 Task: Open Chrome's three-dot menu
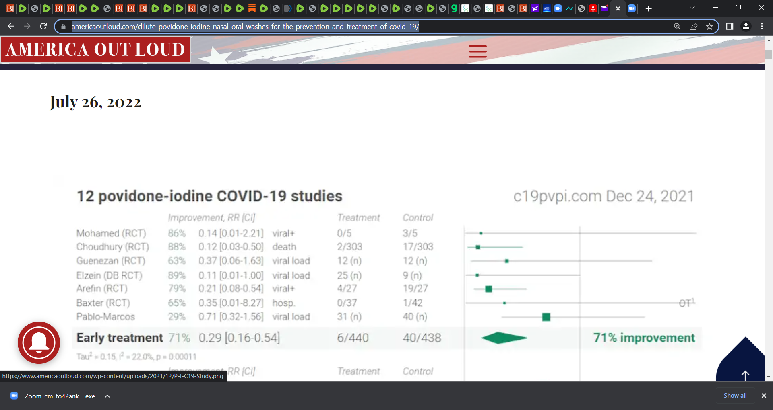(x=762, y=26)
